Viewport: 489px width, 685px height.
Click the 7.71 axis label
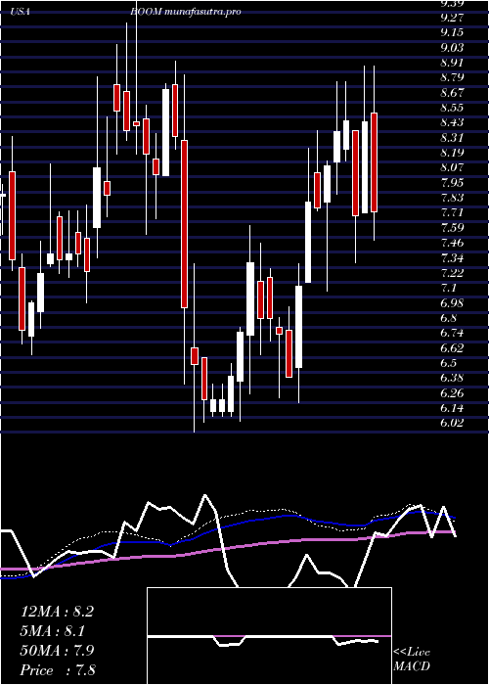coord(452,212)
